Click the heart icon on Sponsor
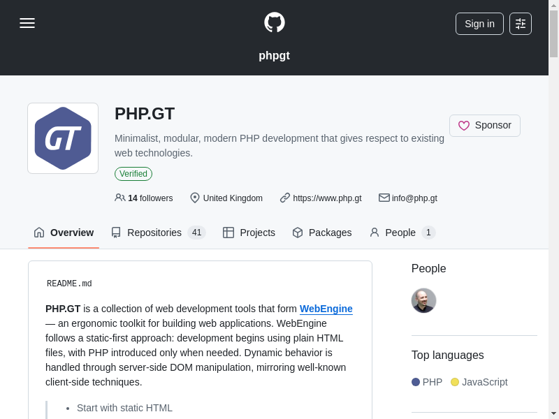559x419 pixels. pyautogui.click(x=464, y=126)
